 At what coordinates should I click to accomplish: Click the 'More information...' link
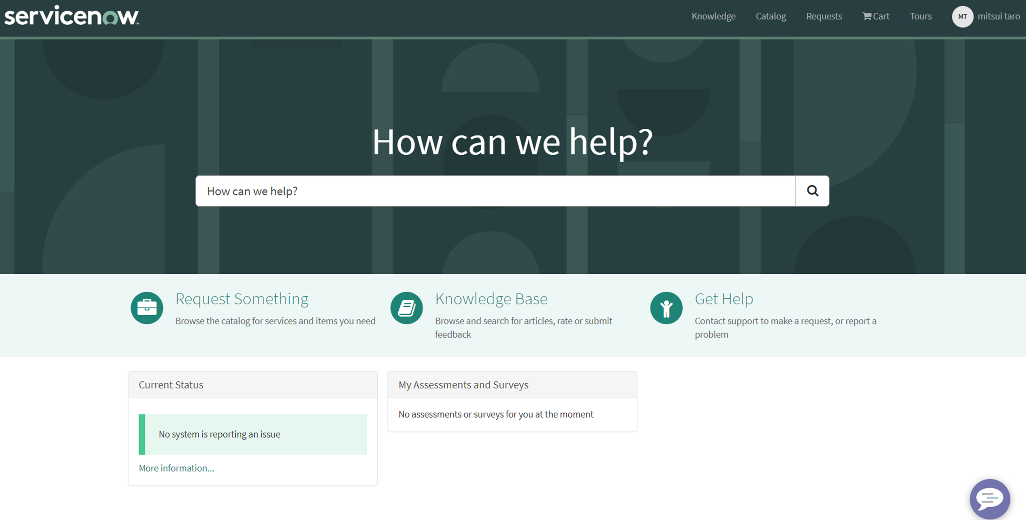(x=176, y=468)
